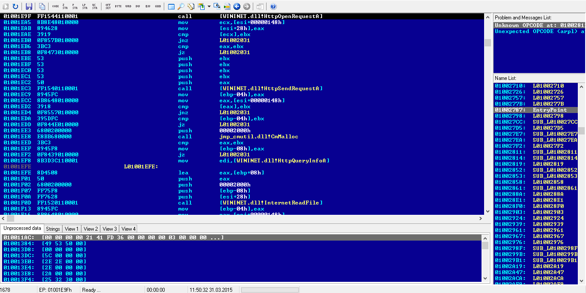Viewport: 586px width, 293px height.
Task: Click the blue Back navigation arrow
Action: [x=237, y=6]
